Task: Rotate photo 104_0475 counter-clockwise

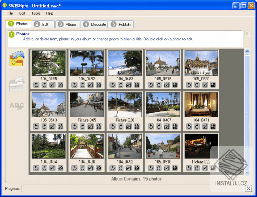Action: tap(36, 85)
